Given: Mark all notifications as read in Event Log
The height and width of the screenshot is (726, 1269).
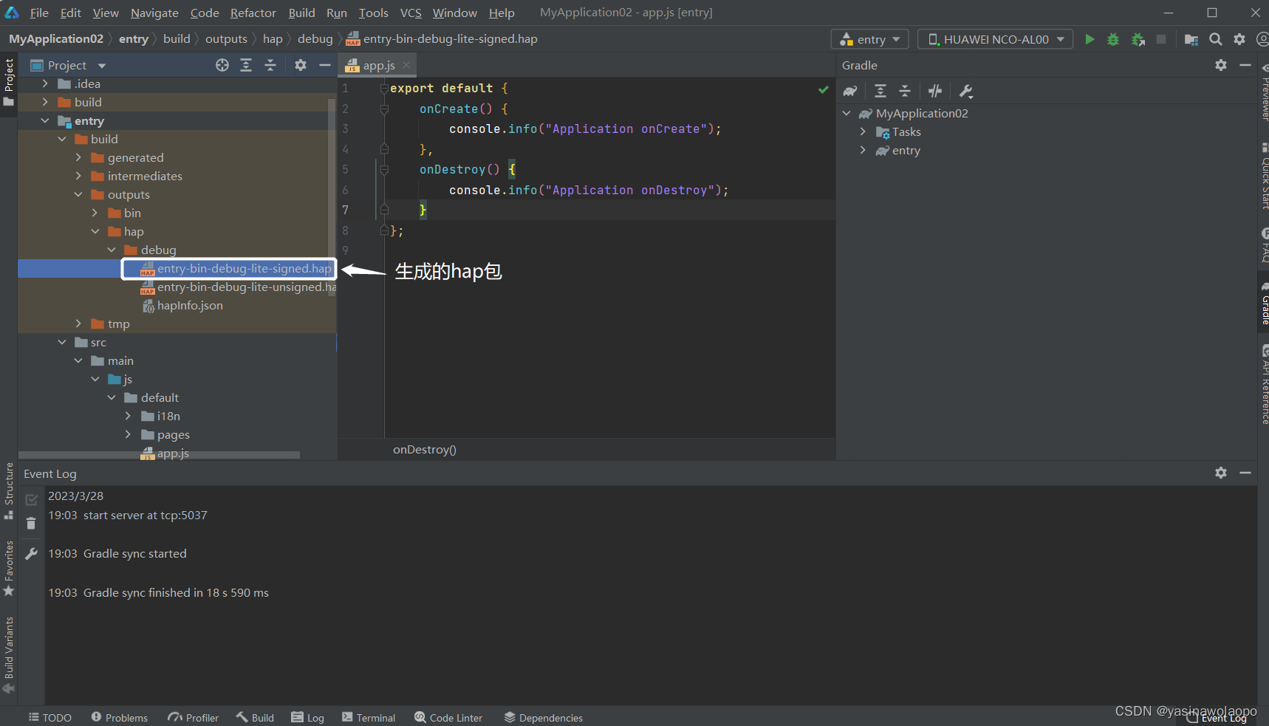Looking at the screenshot, I should coord(31,500).
